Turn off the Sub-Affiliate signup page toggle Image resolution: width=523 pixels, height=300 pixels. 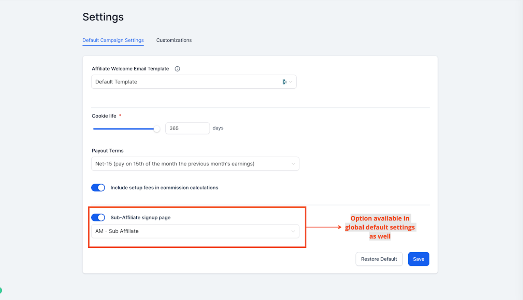[98, 218]
